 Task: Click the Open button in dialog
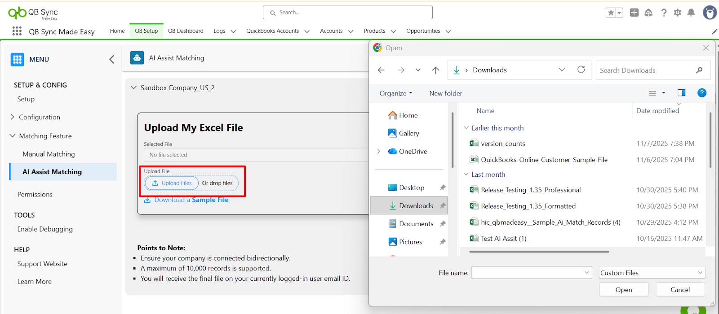click(x=624, y=289)
